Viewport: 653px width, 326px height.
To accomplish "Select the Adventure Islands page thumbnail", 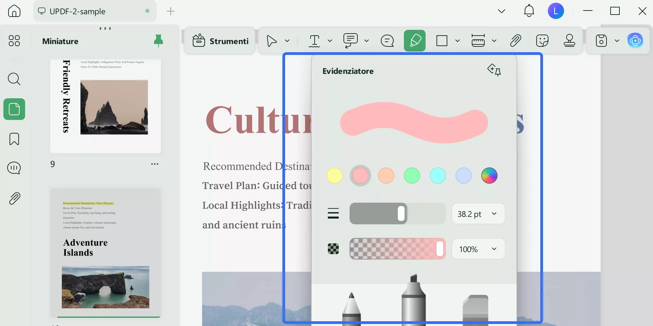I will [x=106, y=252].
